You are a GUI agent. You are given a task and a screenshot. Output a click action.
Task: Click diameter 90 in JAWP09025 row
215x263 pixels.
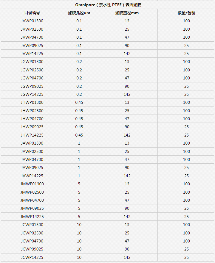point(127,167)
